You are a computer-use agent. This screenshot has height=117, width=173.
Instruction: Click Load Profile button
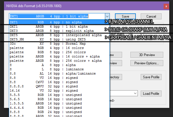(151, 93)
